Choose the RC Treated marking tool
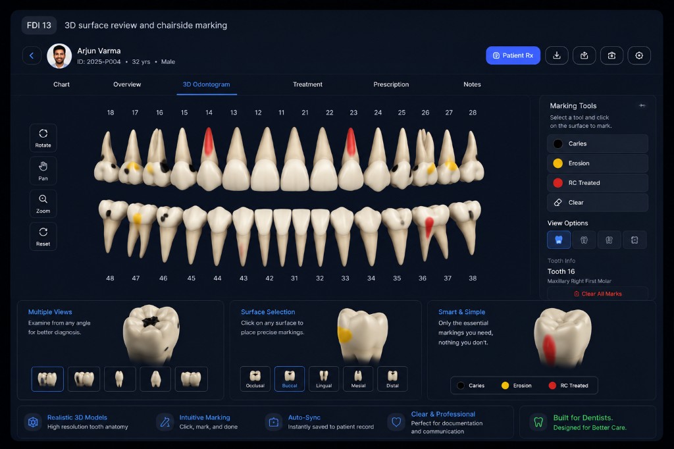This screenshot has height=449, width=674. coord(598,183)
